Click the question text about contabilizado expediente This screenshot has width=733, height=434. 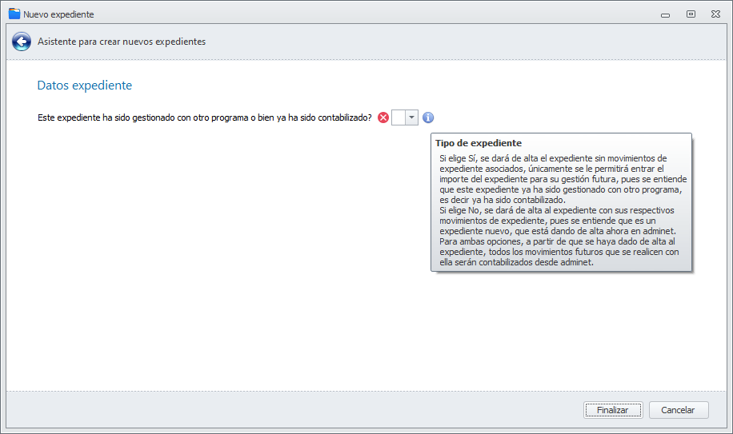205,117
